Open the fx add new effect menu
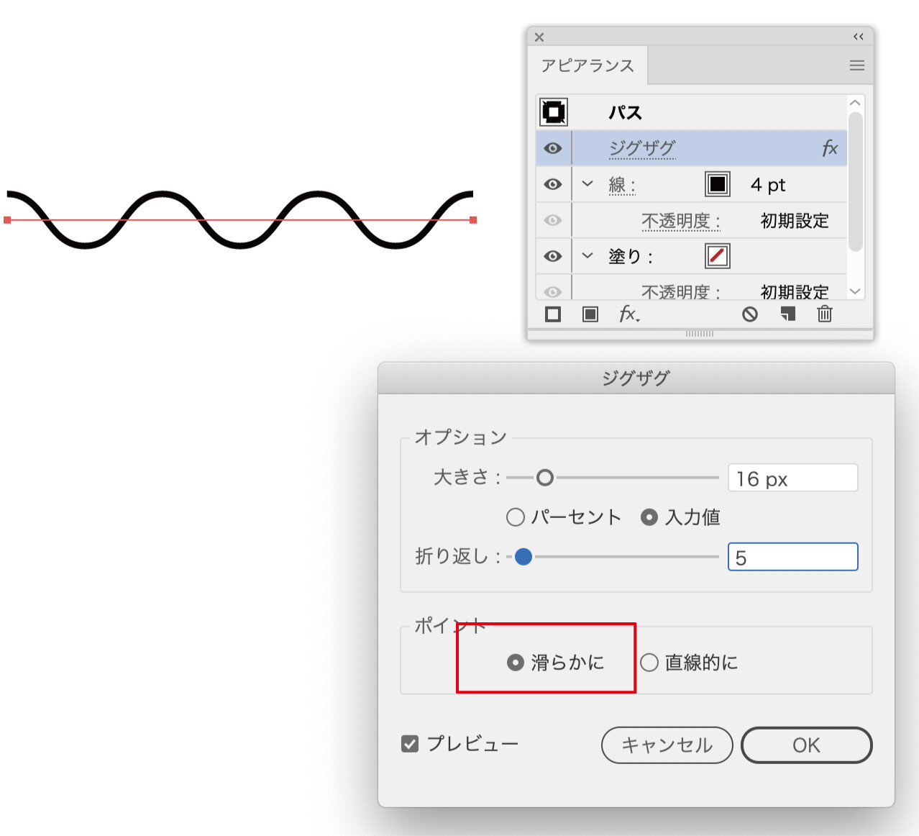Screen dimensions: 919x836 629,314
